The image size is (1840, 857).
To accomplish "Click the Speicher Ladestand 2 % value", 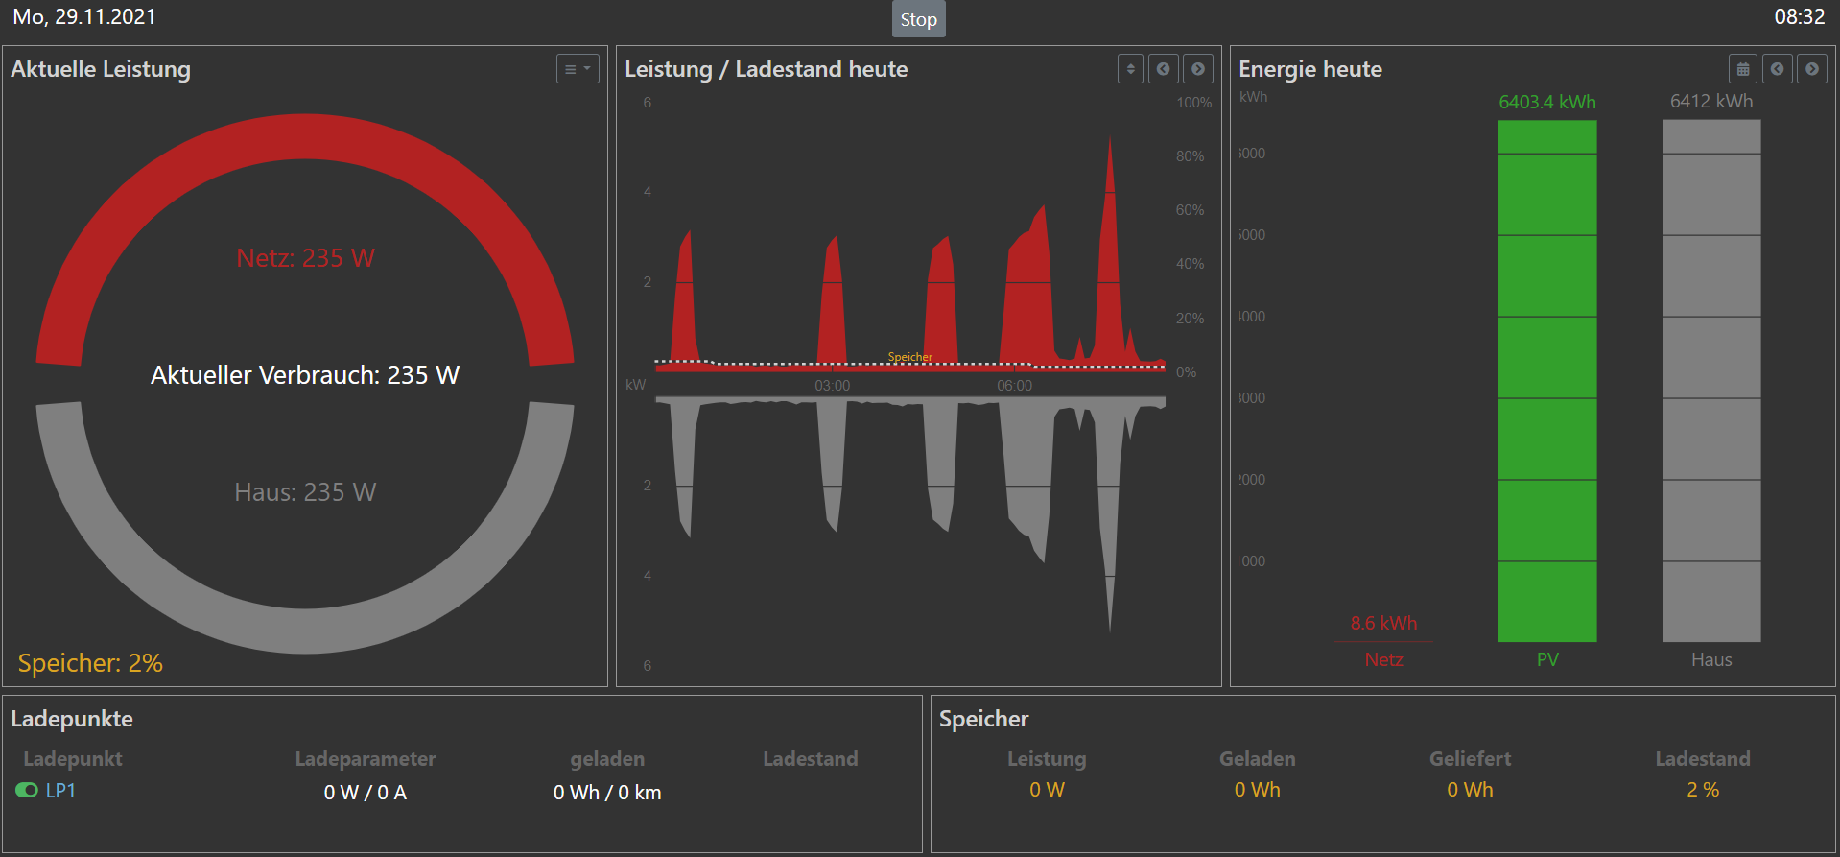I will point(1703,790).
